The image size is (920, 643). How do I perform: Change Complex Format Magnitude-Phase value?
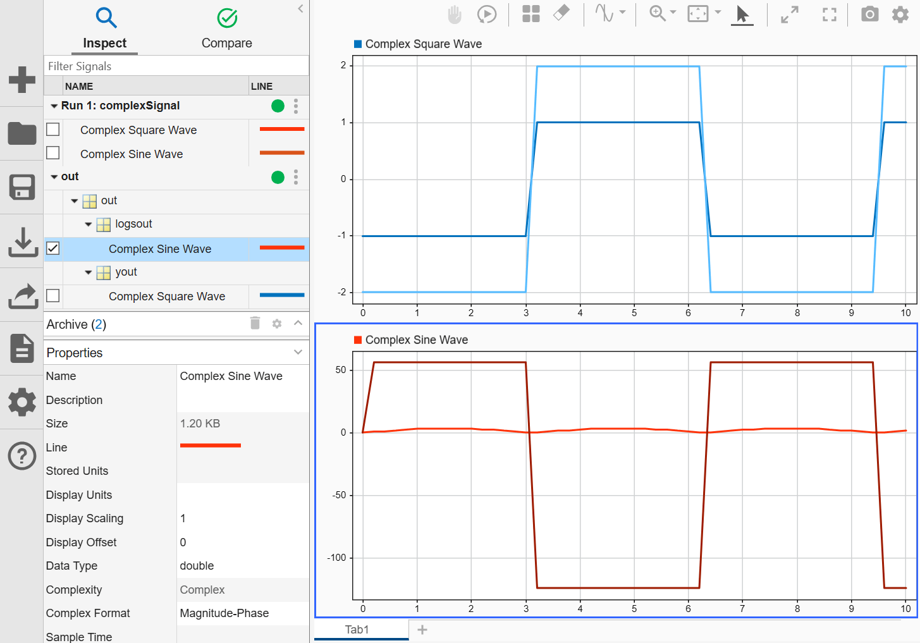(x=243, y=613)
